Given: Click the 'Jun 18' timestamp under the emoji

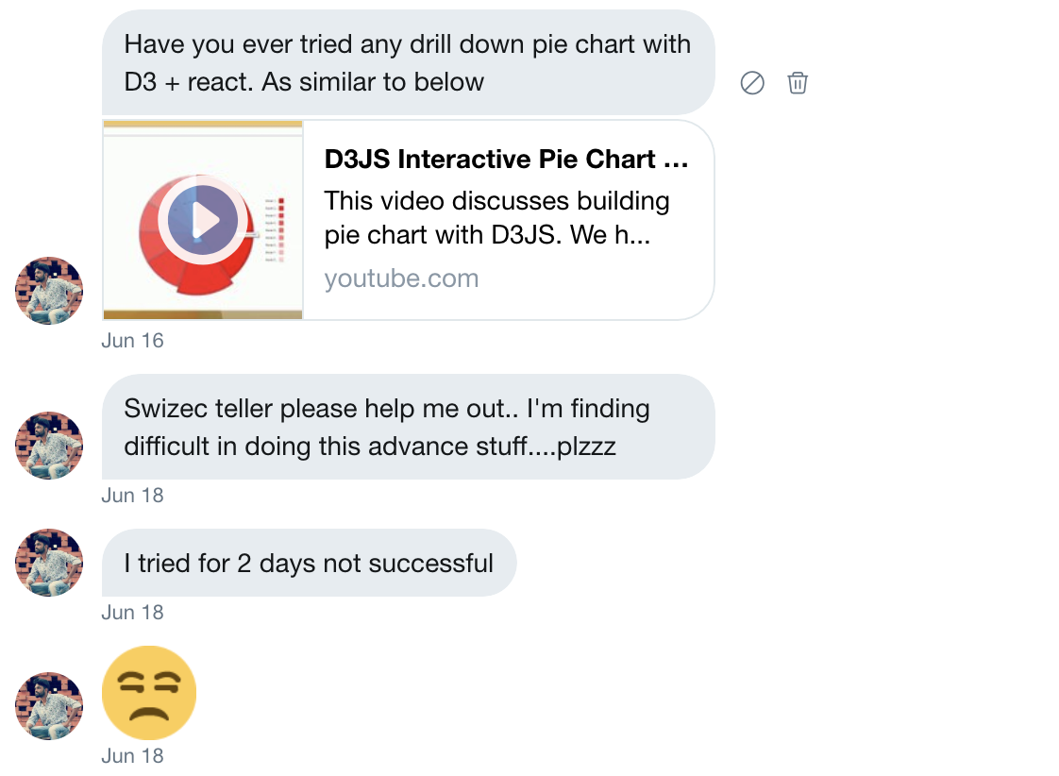Looking at the screenshot, I should (x=132, y=755).
